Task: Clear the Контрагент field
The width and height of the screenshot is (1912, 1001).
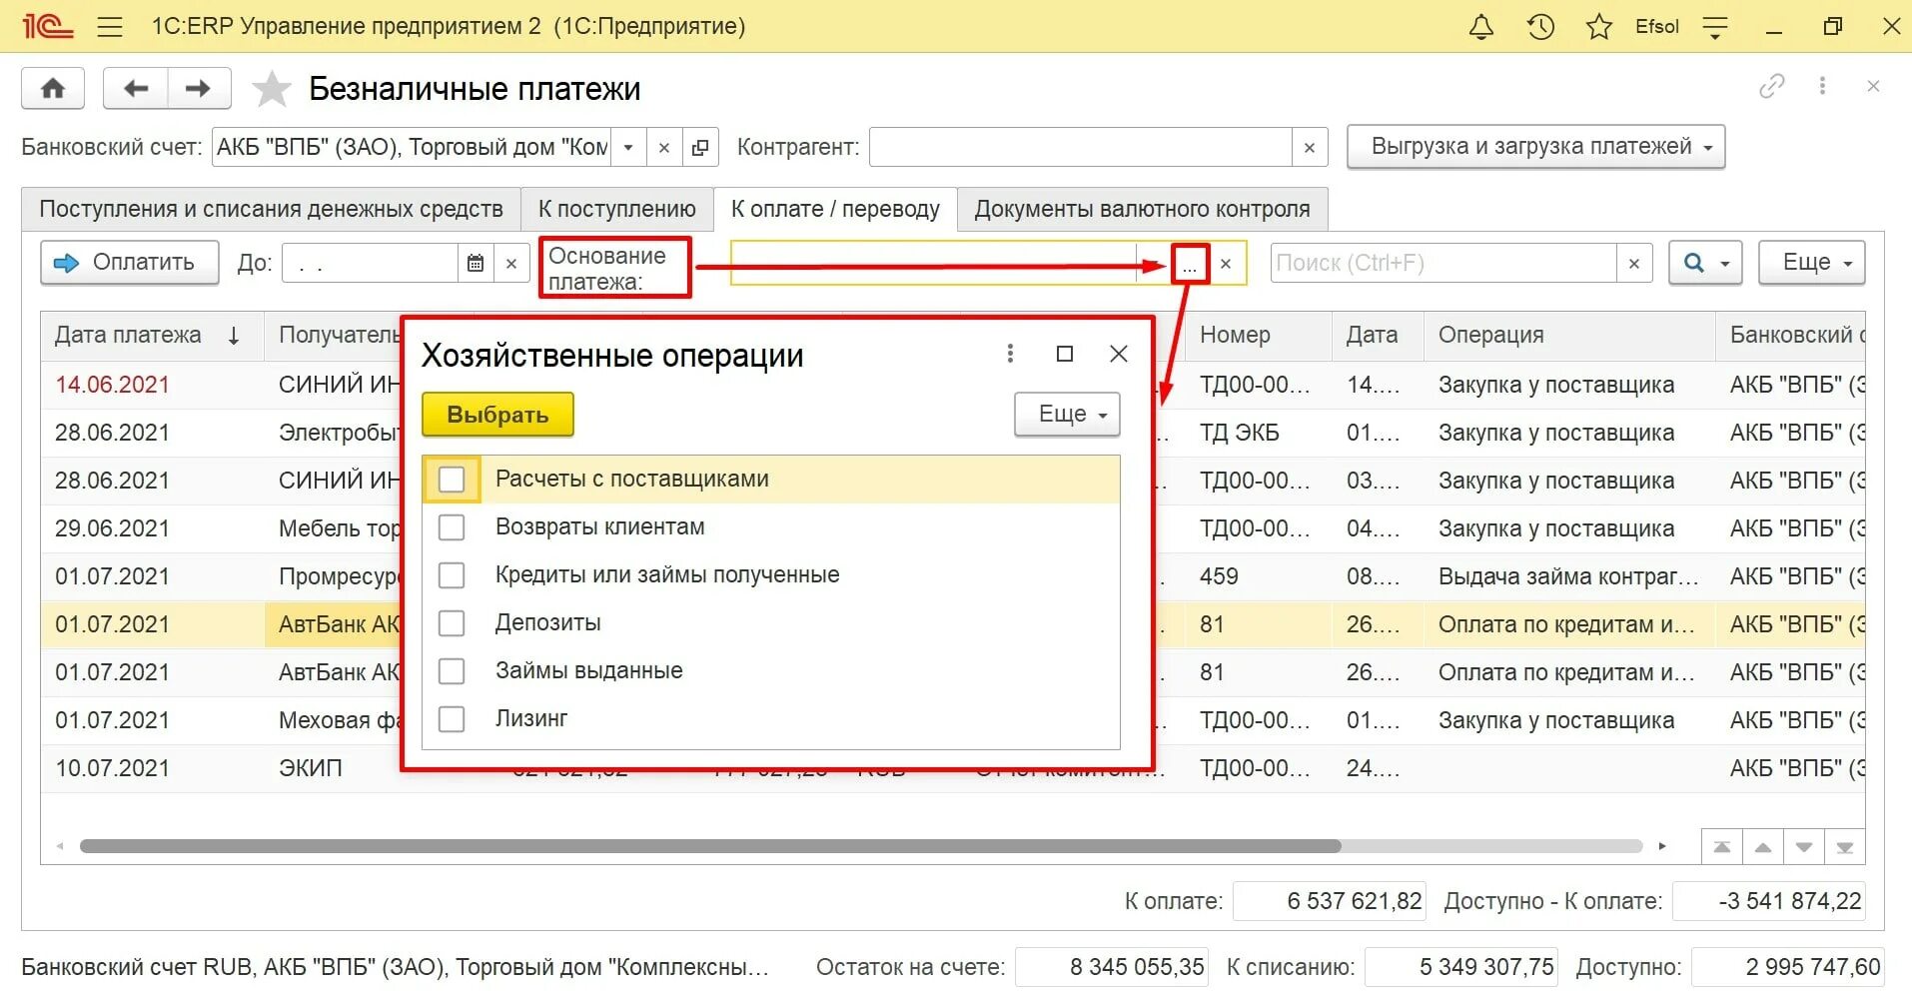Action: [1310, 148]
